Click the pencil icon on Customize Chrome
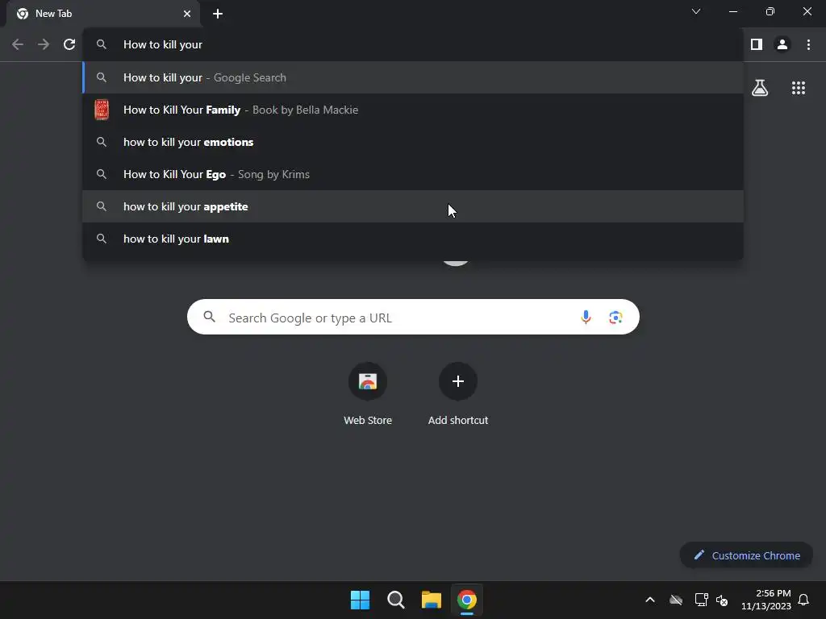 [x=699, y=555]
